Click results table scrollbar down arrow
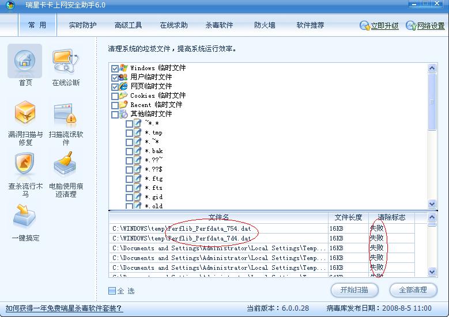This screenshot has height=317, width=449. point(432,272)
